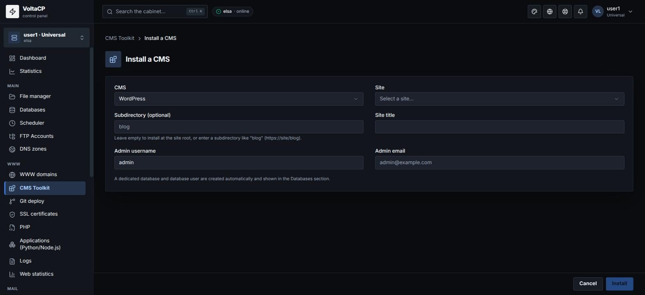Open the Select a site dropdown
The width and height of the screenshot is (645, 295).
[x=499, y=99]
